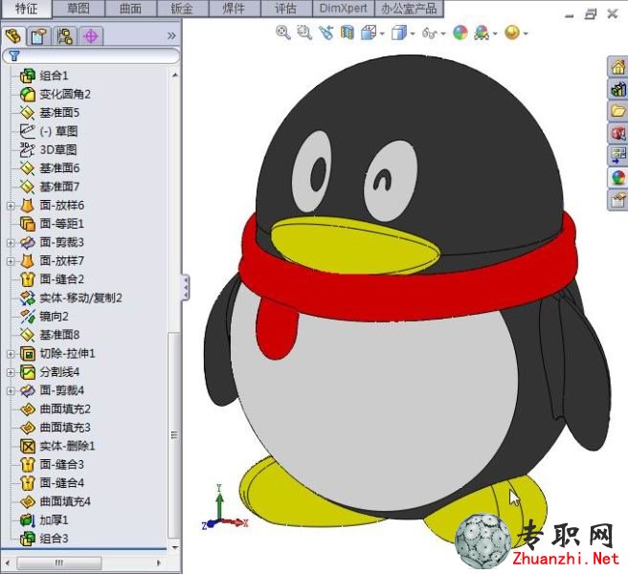Select 实体-移动/复制2 in tree

tap(80, 298)
